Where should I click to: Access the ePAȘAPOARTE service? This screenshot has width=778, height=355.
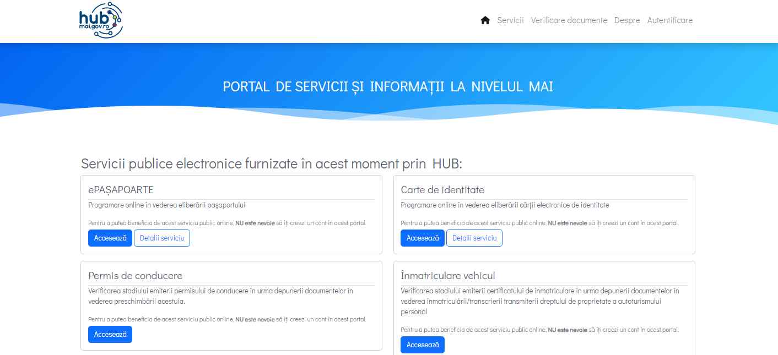pos(110,238)
